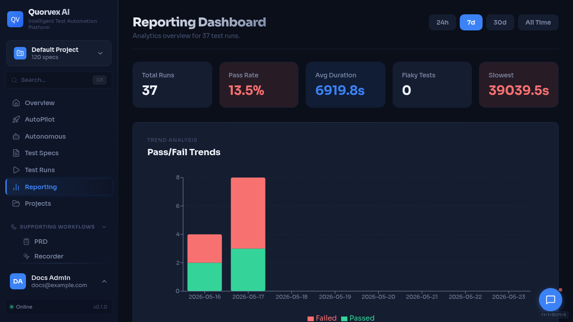Screen dimensions: 573x322
Task: Click the Slowest 39039.5s card
Action: point(519,85)
